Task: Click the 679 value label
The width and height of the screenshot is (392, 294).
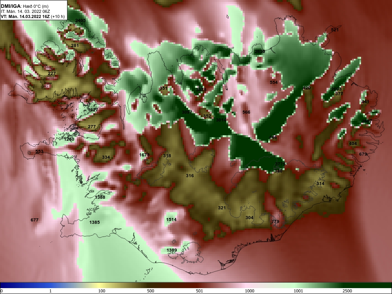Action: 363,154
